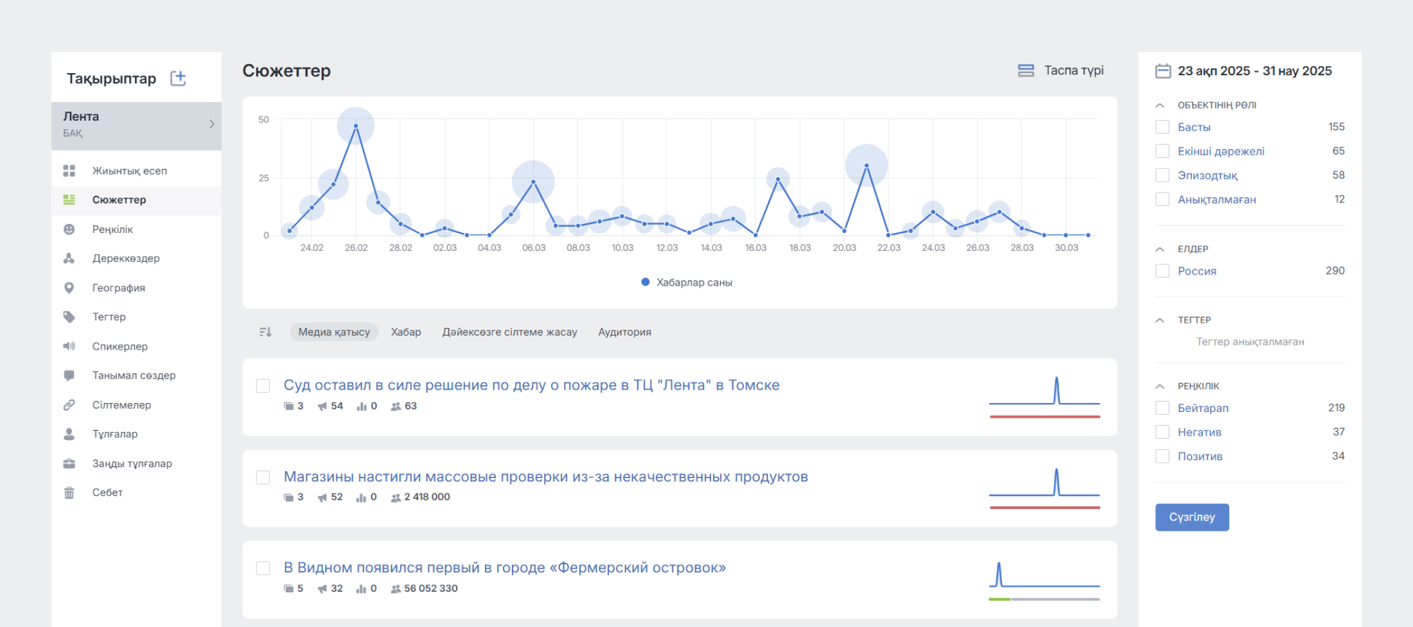This screenshot has width=1413, height=627.
Task: Click the green Сюжеттер icon
Action: coord(69,200)
